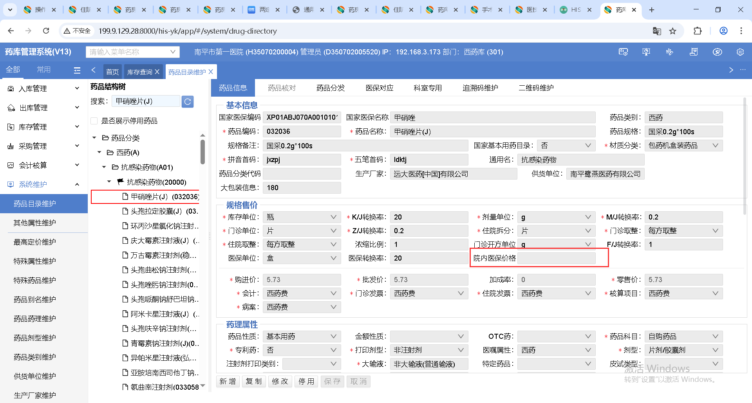The height and width of the screenshot is (403, 752).
Task: Expand the 材质分类 dropdown
Action: [x=683, y=146]
